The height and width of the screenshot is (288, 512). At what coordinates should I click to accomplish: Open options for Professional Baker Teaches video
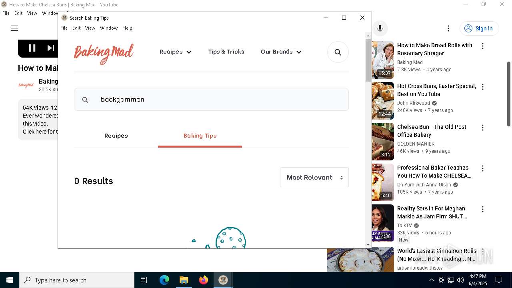point(483,168)
